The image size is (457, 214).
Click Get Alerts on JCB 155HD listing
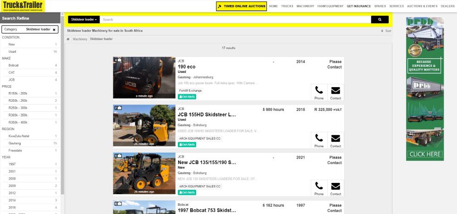point(187,145)
